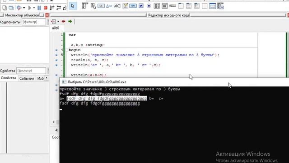Toggle breakpoint on the begin line

tap(56, 50)
